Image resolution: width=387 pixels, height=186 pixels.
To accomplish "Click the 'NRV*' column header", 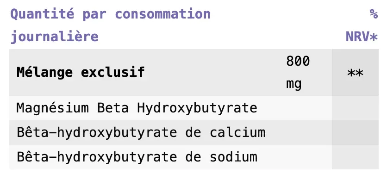I will [x=362, y=37].
